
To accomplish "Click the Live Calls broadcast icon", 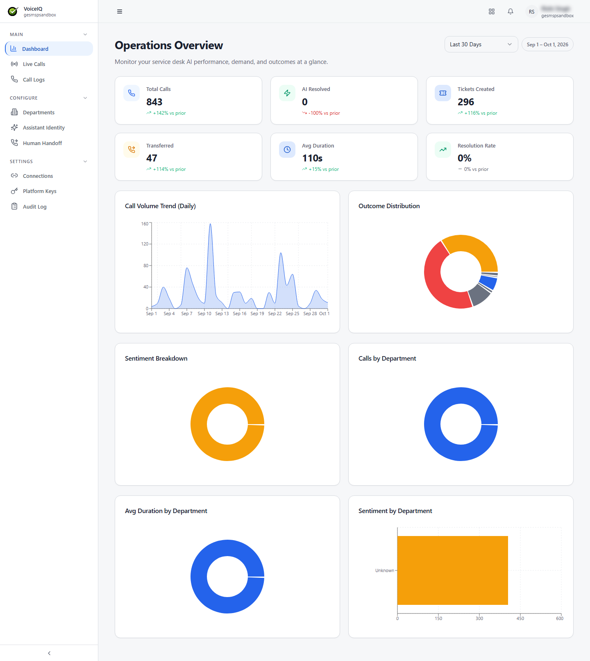I will [14, 64].
